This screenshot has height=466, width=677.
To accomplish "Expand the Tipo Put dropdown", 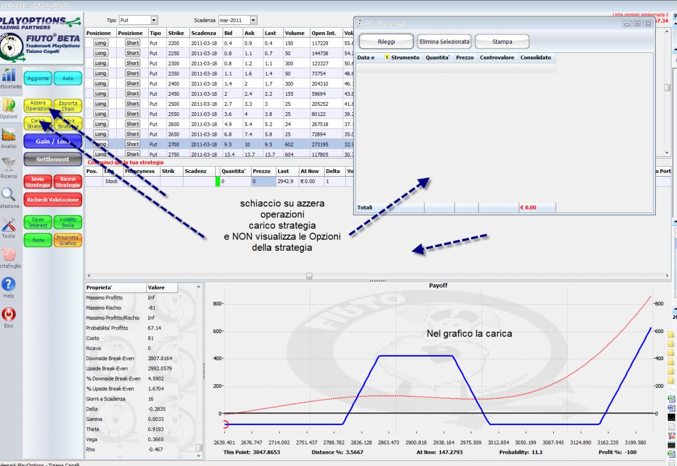I will click(x=154, y=20).
